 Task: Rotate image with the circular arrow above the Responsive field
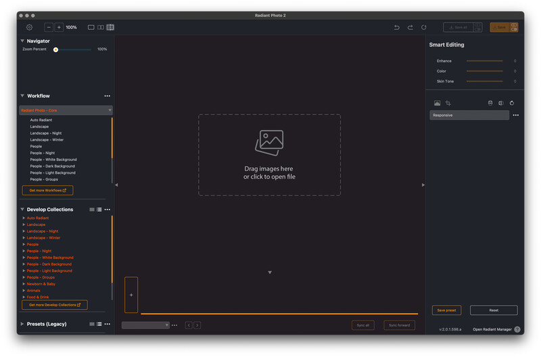512,103
